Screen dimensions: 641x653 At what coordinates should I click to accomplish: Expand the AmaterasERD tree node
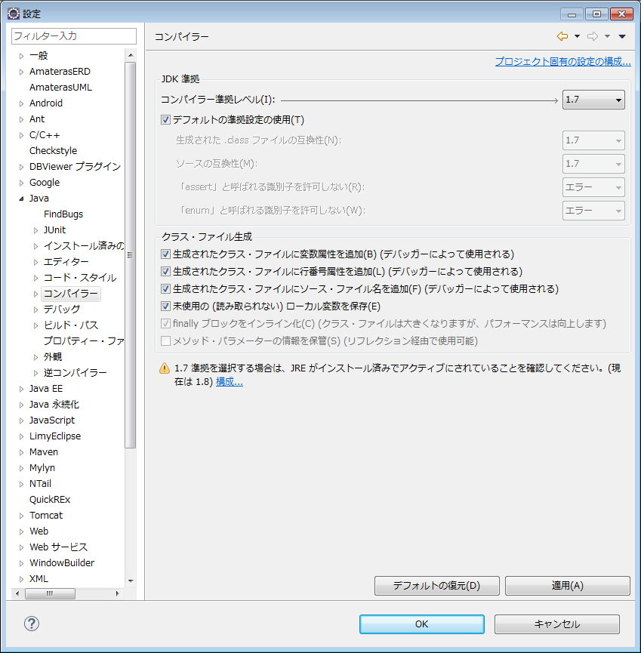click(x=22, y=72)
